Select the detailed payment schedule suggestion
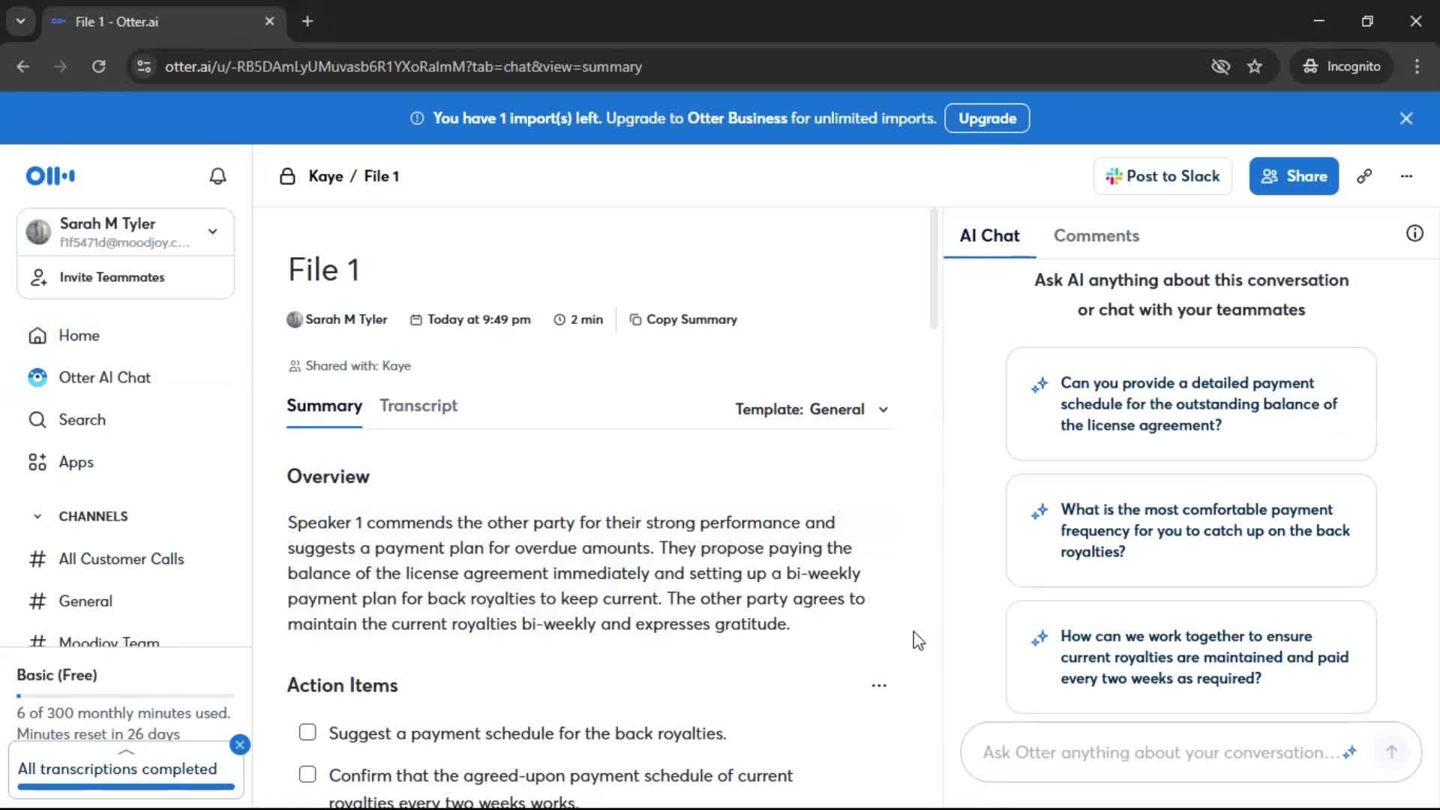 [x=1191, y=404]
